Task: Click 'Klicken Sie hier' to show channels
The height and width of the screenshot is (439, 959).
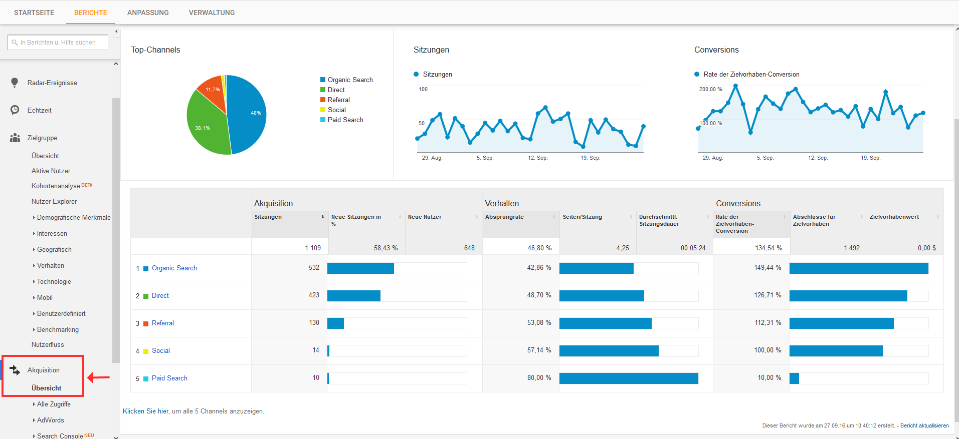Action: (x=145, y=411)
